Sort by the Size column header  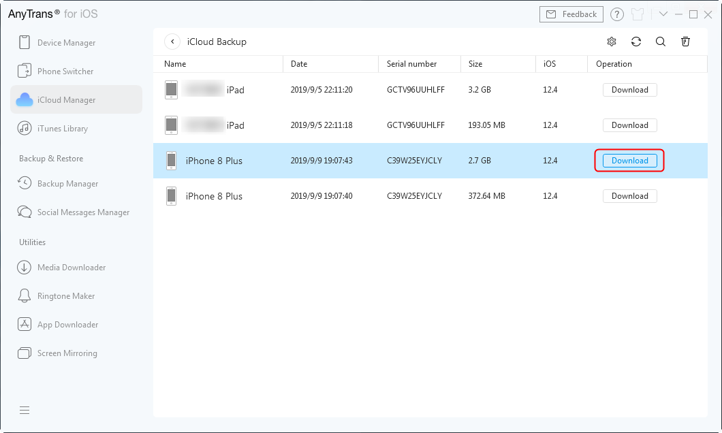pos(475,64)
